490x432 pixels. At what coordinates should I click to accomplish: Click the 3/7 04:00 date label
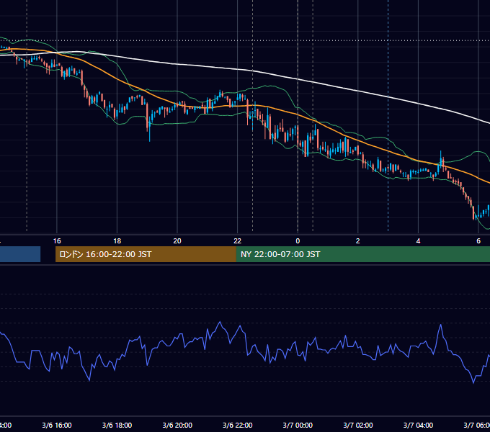pos(418,425)
